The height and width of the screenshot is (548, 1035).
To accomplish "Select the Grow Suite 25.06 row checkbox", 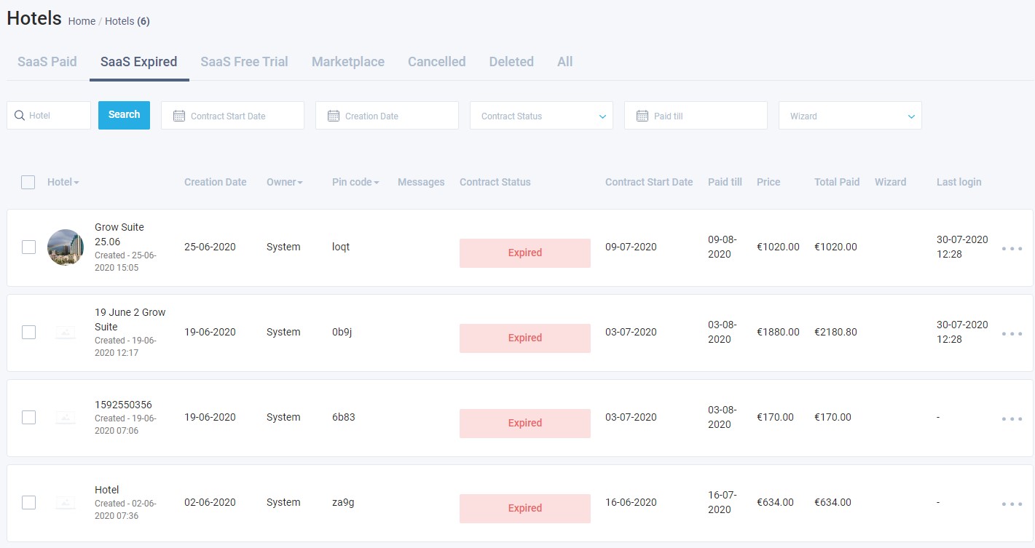I will 28,247.
